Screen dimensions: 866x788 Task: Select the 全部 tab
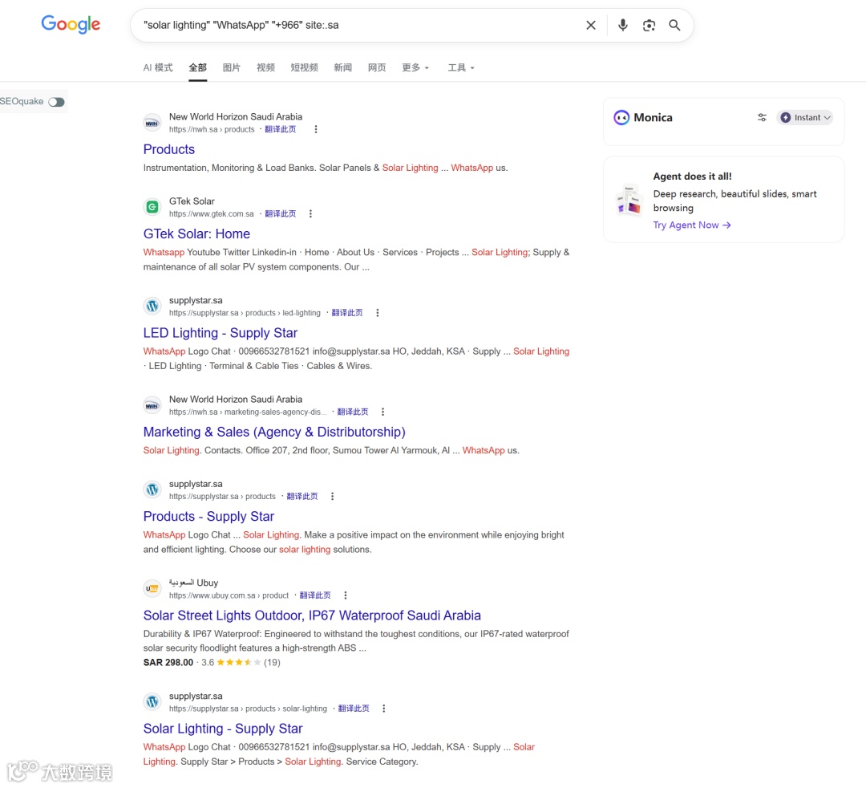pos(198,67)
